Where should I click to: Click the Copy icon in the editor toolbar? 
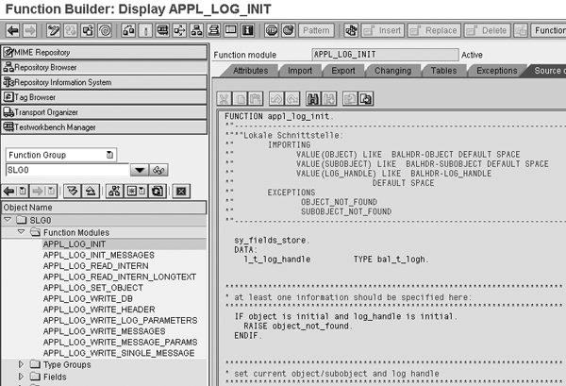240,98
